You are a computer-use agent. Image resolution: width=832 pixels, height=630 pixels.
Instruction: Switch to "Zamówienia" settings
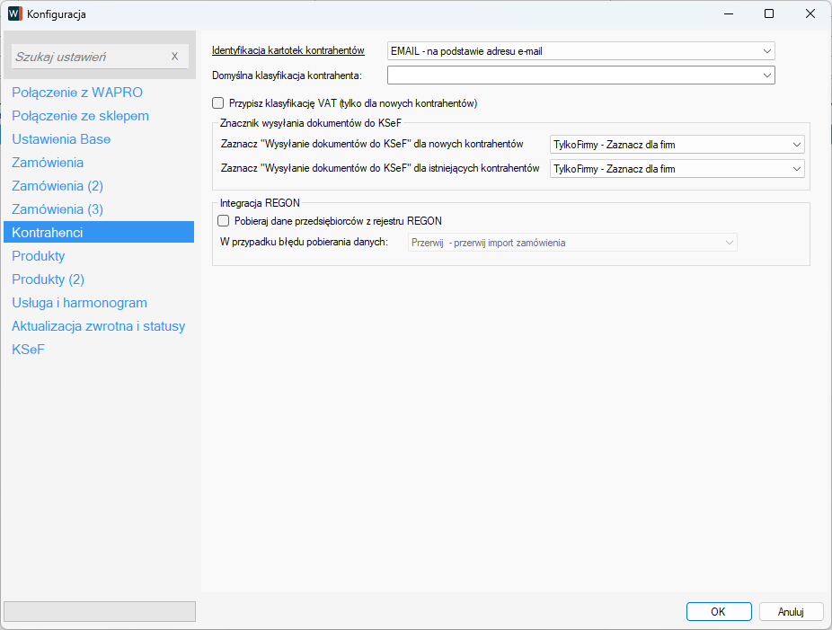pos(48,163)
